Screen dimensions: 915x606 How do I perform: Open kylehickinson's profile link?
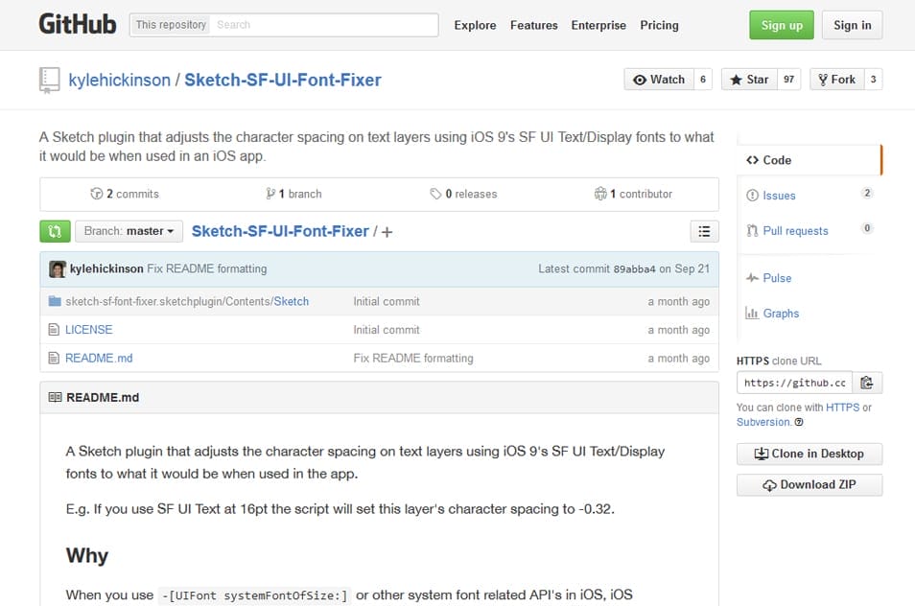119,80
